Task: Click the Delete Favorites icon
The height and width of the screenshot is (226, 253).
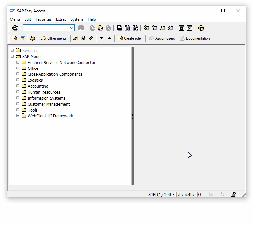Action: (83, 38)
